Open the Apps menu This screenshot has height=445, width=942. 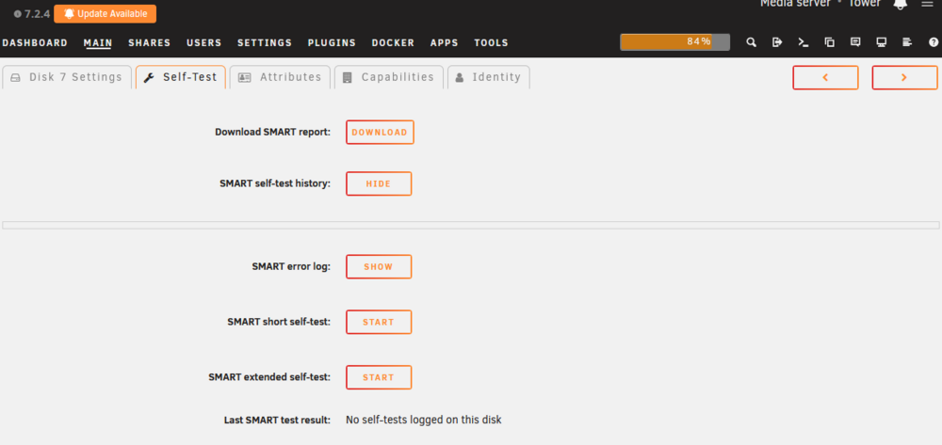click(x=444, y=42)
